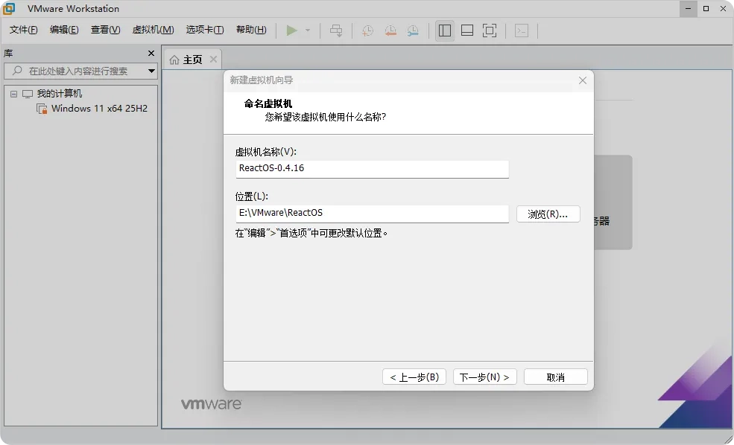
Task: Select the Windows 11 x64 25H2 VM
Action: (x=99, y=109)
